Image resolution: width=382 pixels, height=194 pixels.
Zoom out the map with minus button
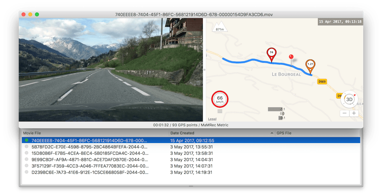point(344,113)
